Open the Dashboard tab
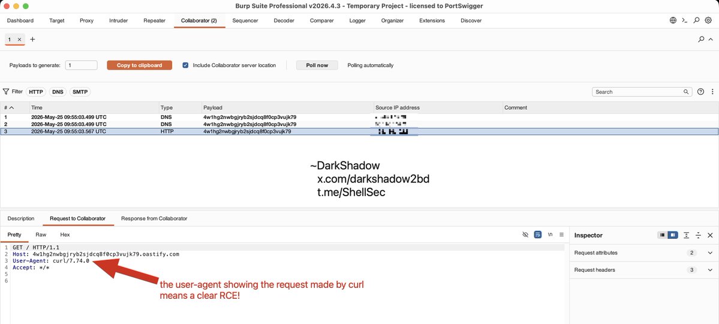Screen dimensions: 719x324 click(20, 20)
